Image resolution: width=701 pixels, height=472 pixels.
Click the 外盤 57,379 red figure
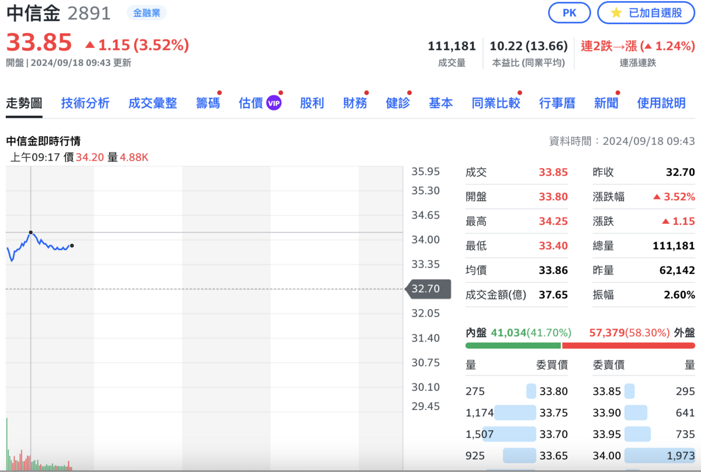pos(607,332)
